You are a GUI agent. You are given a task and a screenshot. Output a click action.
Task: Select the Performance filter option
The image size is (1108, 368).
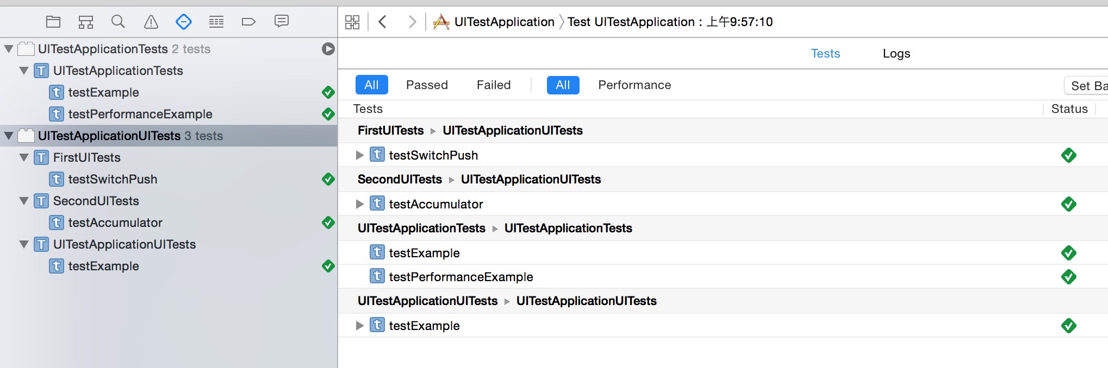click(x=634, y=85)
